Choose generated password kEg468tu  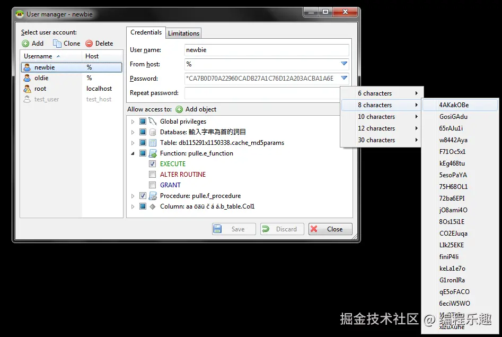click(460, 163)
